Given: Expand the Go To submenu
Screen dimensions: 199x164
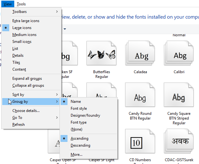Looking at the screenshot, I should [31, 118].
